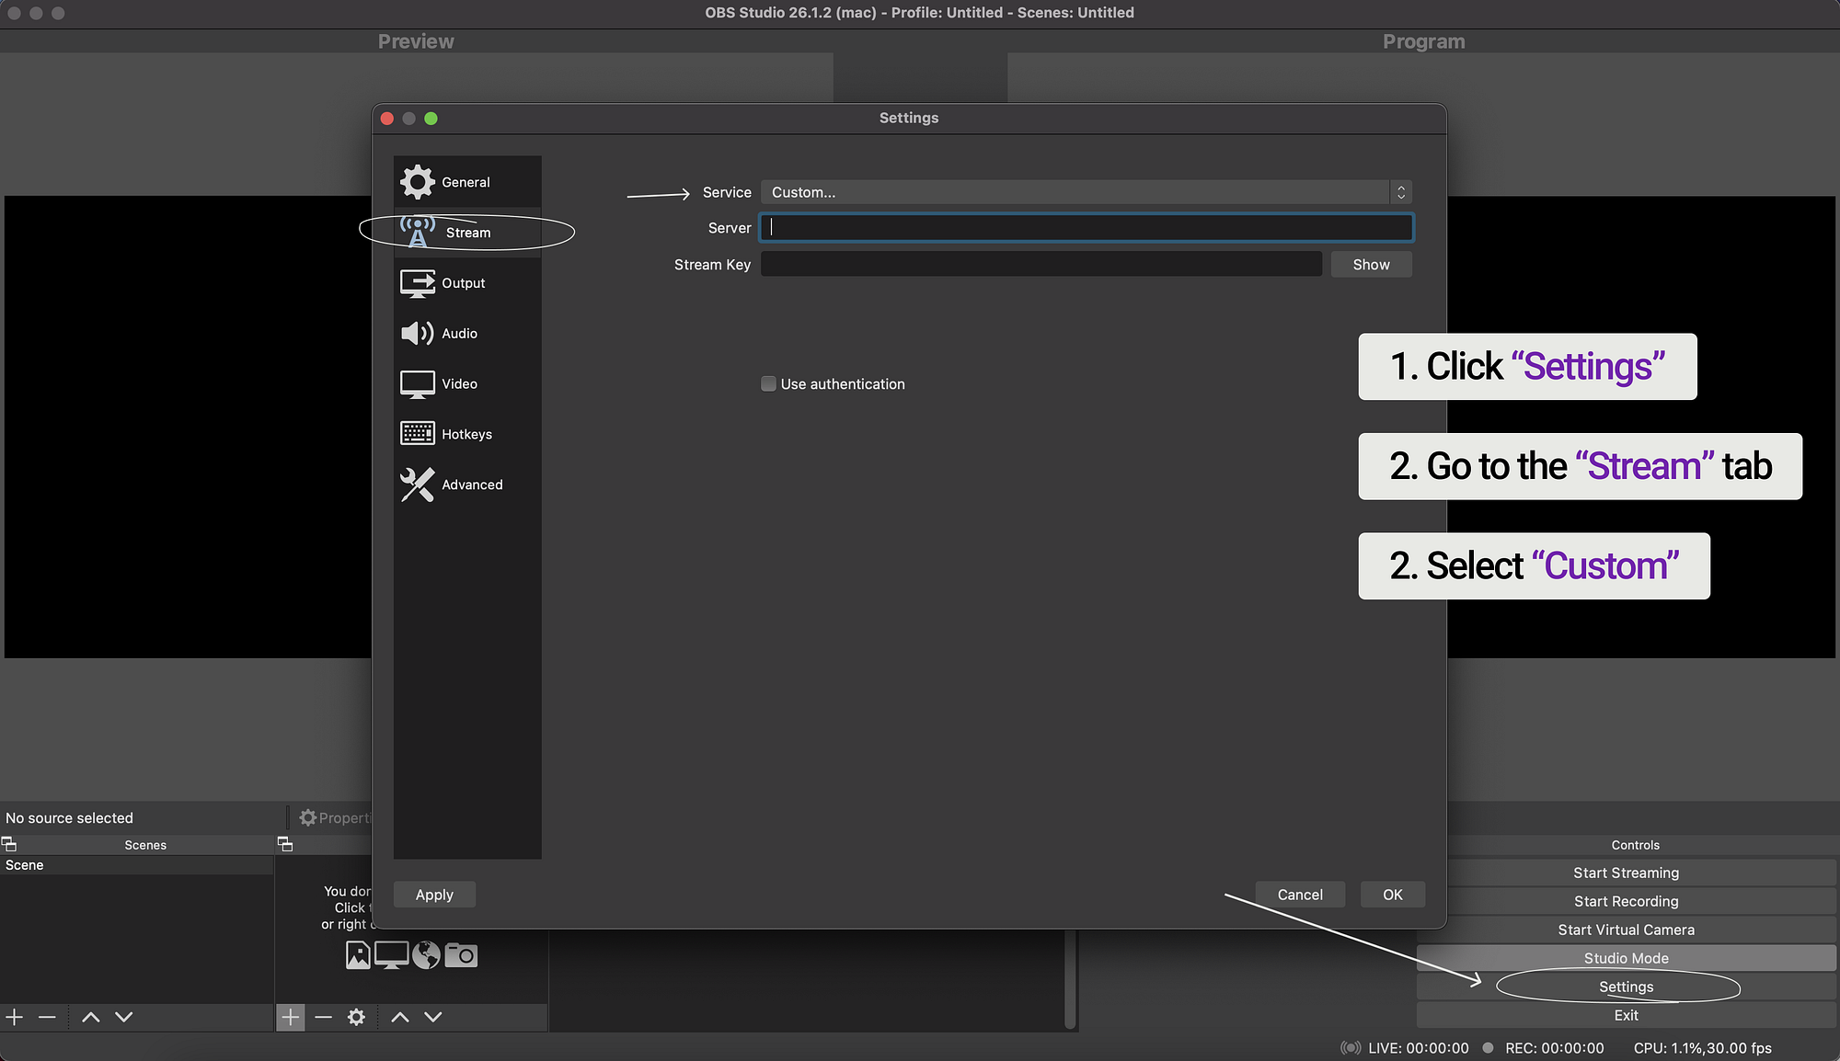Click the vertical scrollbar beside sources area
1840x1061 pixels.
pyautogui.click(x=1070, y=979)
